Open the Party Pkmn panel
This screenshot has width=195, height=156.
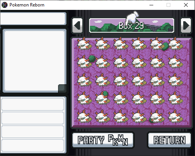point(103,140)
